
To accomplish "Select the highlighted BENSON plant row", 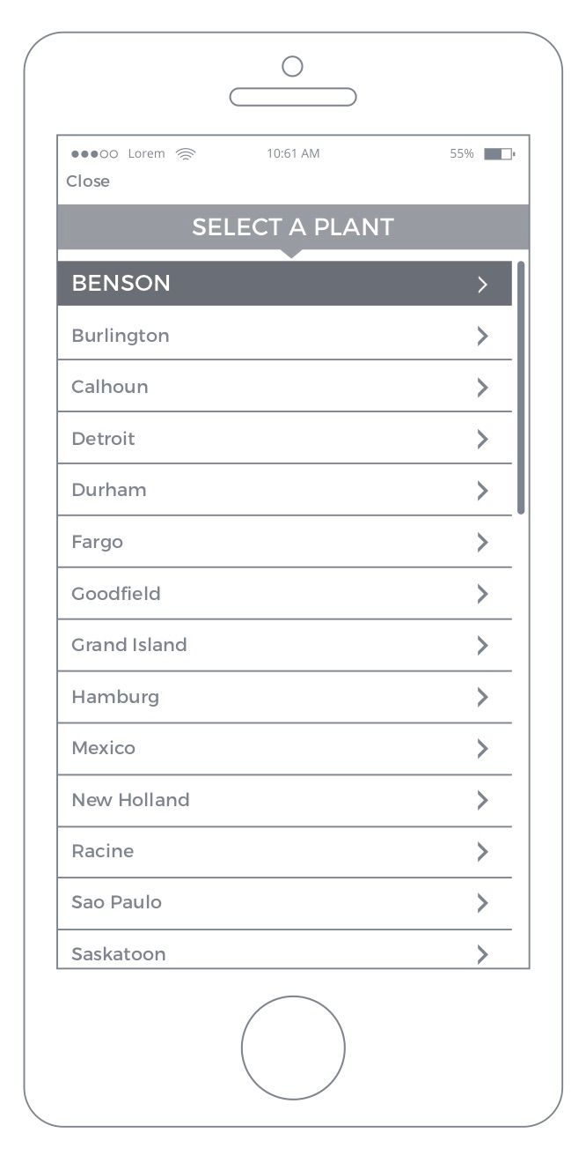I will coord(284,284).
